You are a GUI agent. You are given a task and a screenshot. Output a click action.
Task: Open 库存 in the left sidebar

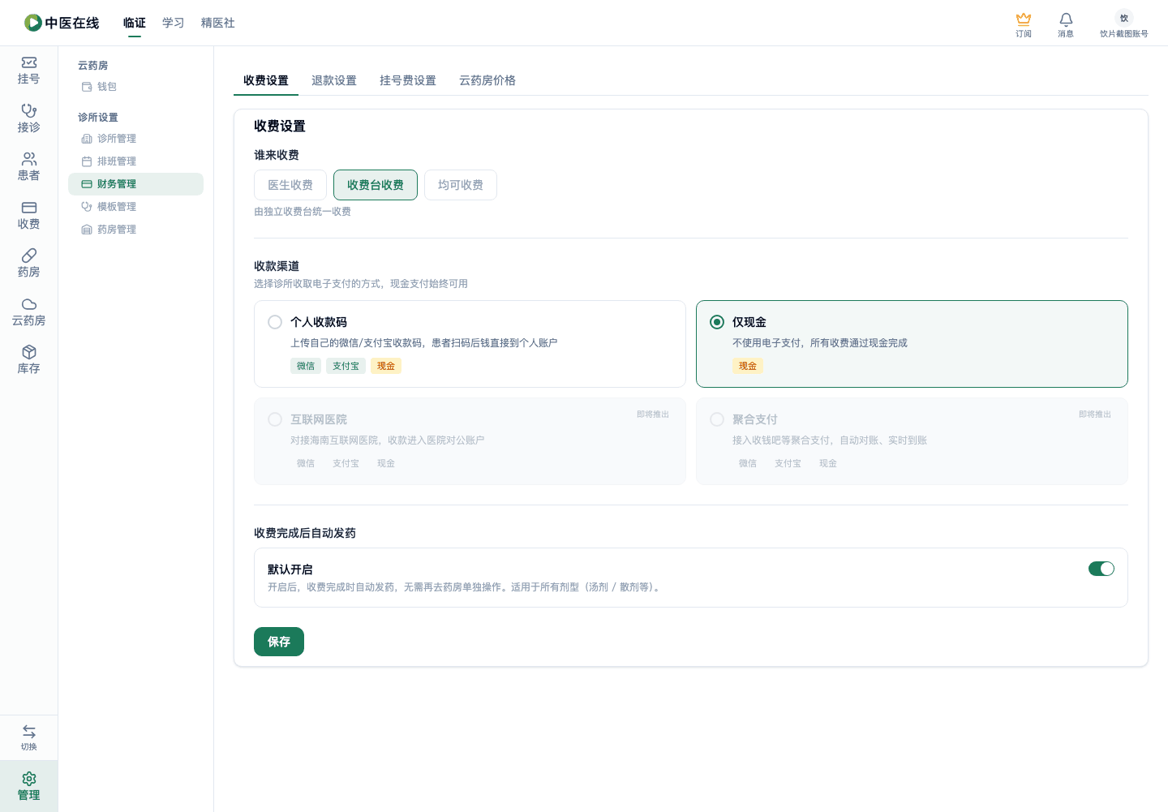point(28,360)
